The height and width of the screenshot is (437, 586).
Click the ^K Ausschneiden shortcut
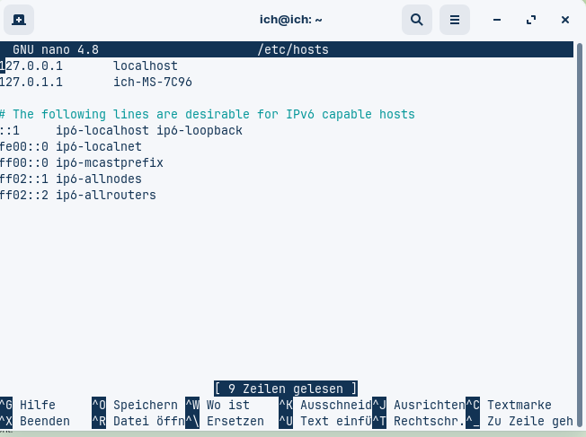click(325, 405)
